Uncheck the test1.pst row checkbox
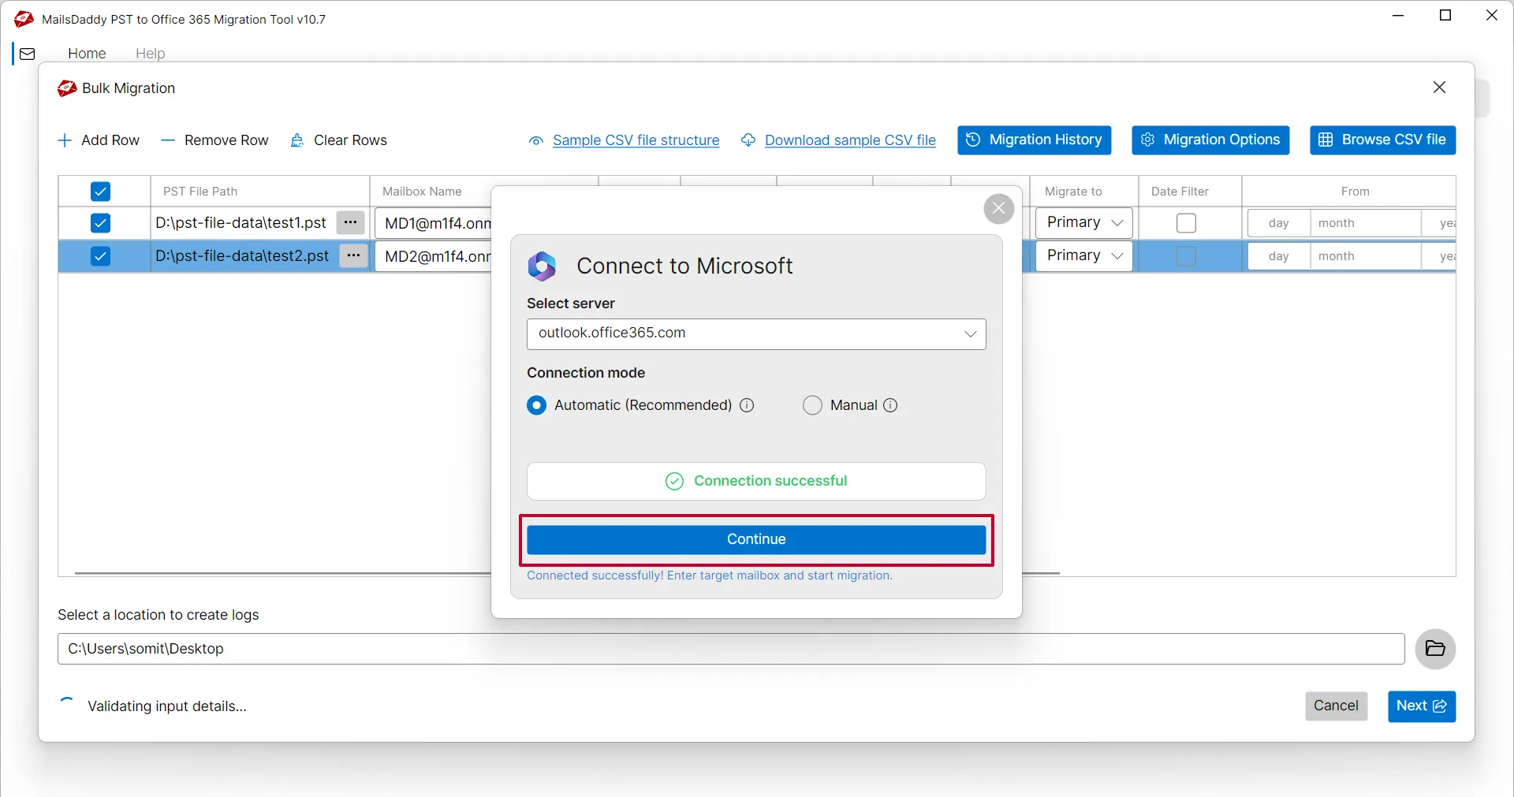The image size is (1514, 797). (100, 223)
